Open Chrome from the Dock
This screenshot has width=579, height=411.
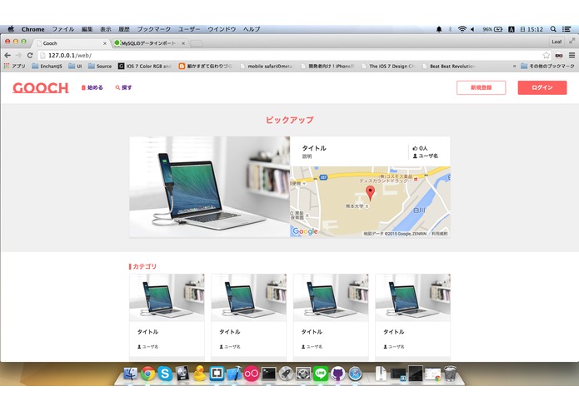pyautogui.click(x=147, y=374)
